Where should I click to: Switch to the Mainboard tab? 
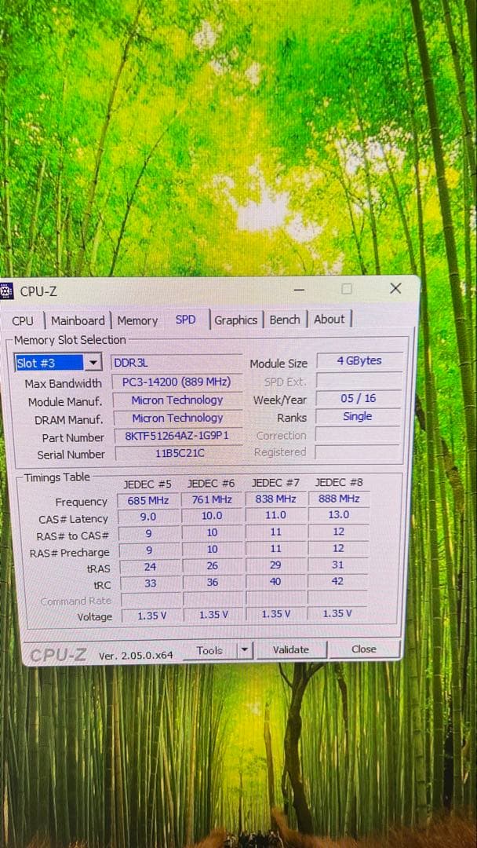(x=78, y=320)
